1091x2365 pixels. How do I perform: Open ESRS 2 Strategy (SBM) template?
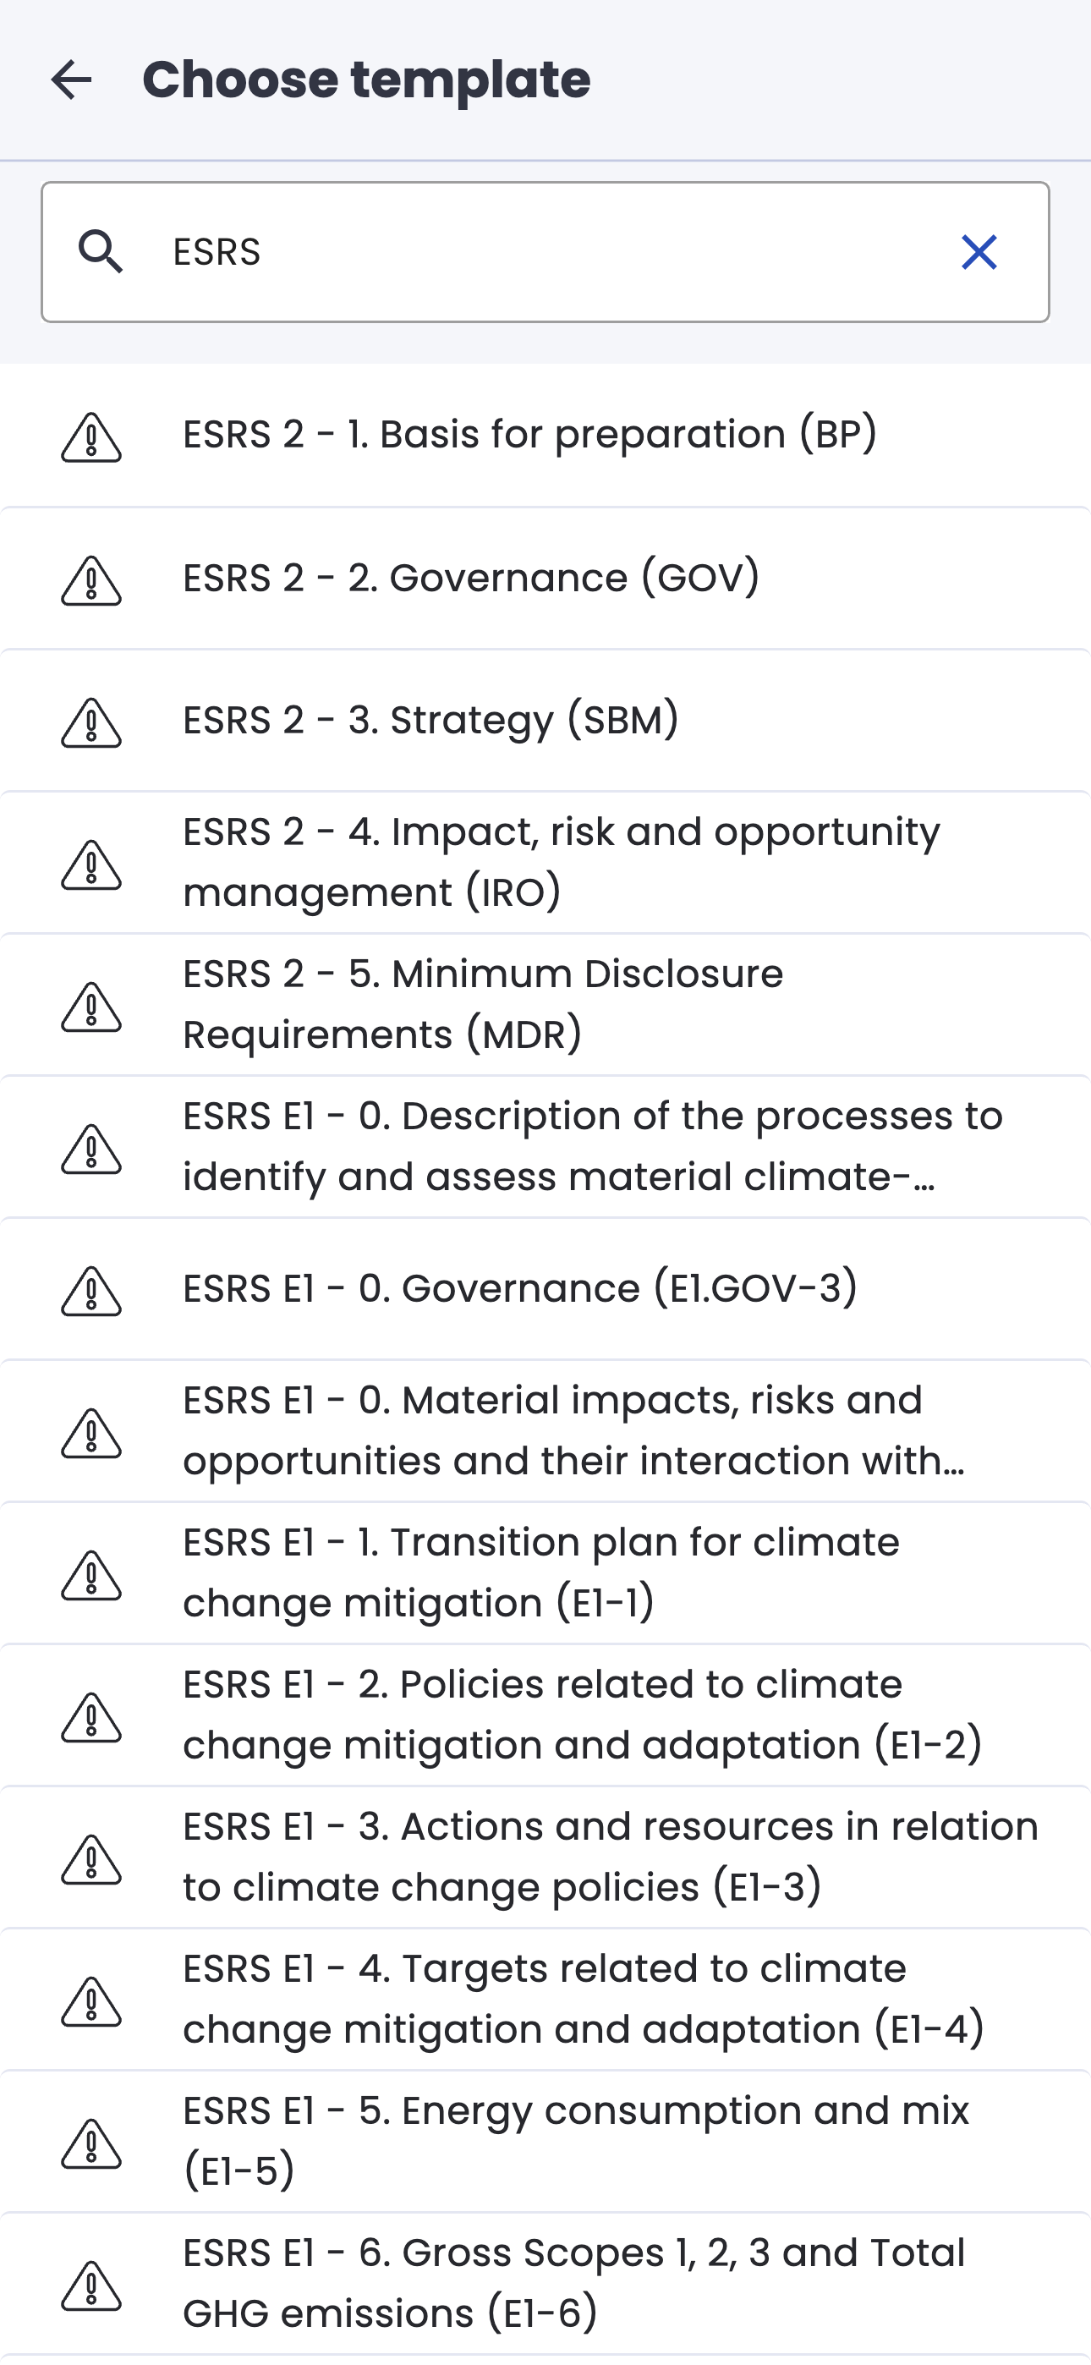pos(430,721)
